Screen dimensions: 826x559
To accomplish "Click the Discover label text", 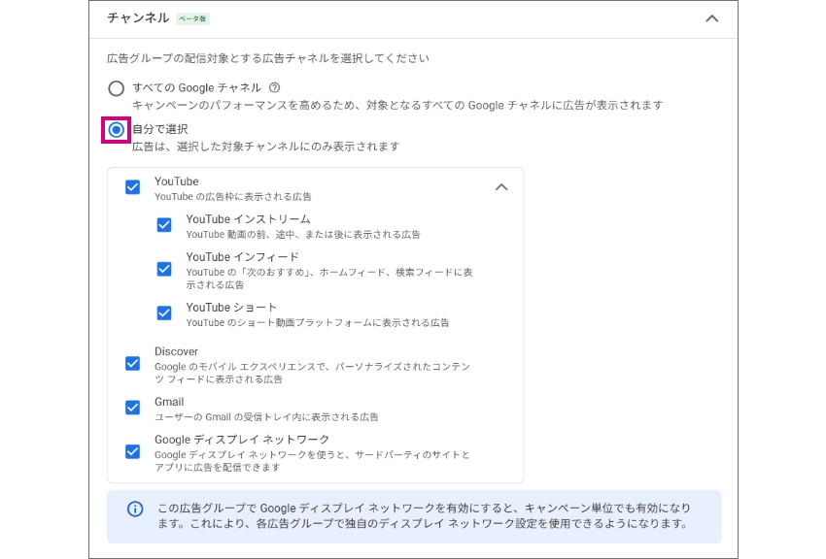I will 177,352.
